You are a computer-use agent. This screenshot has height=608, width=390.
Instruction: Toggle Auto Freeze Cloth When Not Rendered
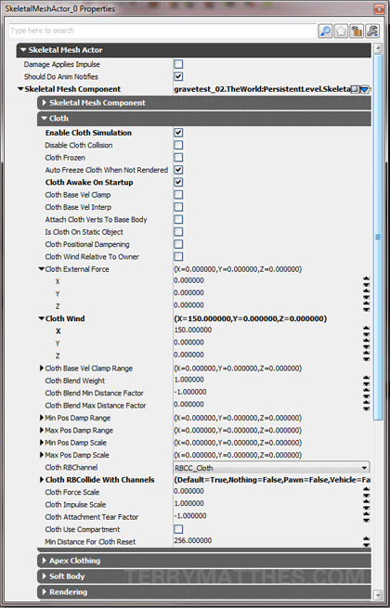pyautogui.click(x=178, y=170)
